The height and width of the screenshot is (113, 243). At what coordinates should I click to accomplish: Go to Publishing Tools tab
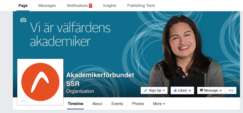coord(141,5)
